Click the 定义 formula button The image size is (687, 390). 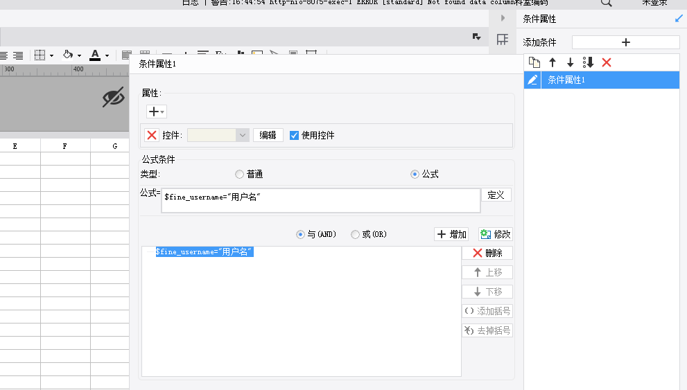496,195
